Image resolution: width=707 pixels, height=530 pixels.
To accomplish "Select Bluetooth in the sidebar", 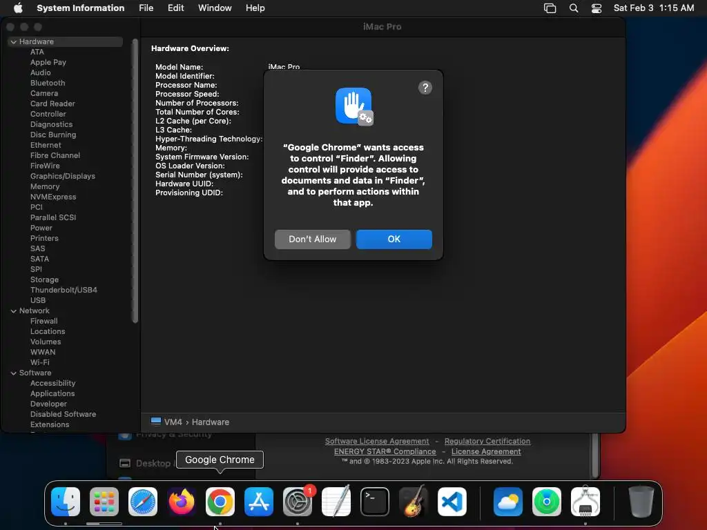I will click(x=48, y=83).
